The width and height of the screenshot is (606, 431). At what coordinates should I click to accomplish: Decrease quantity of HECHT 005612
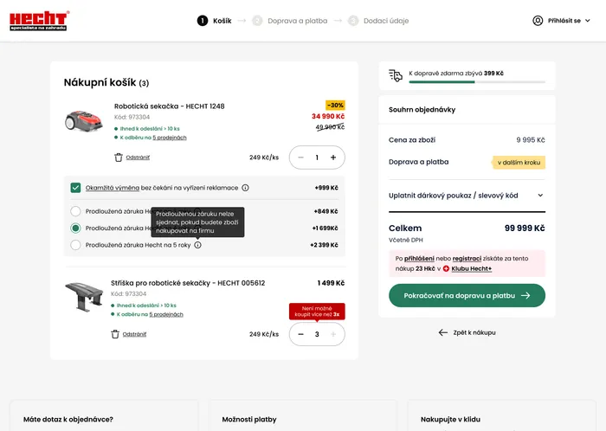coord(300,334)
